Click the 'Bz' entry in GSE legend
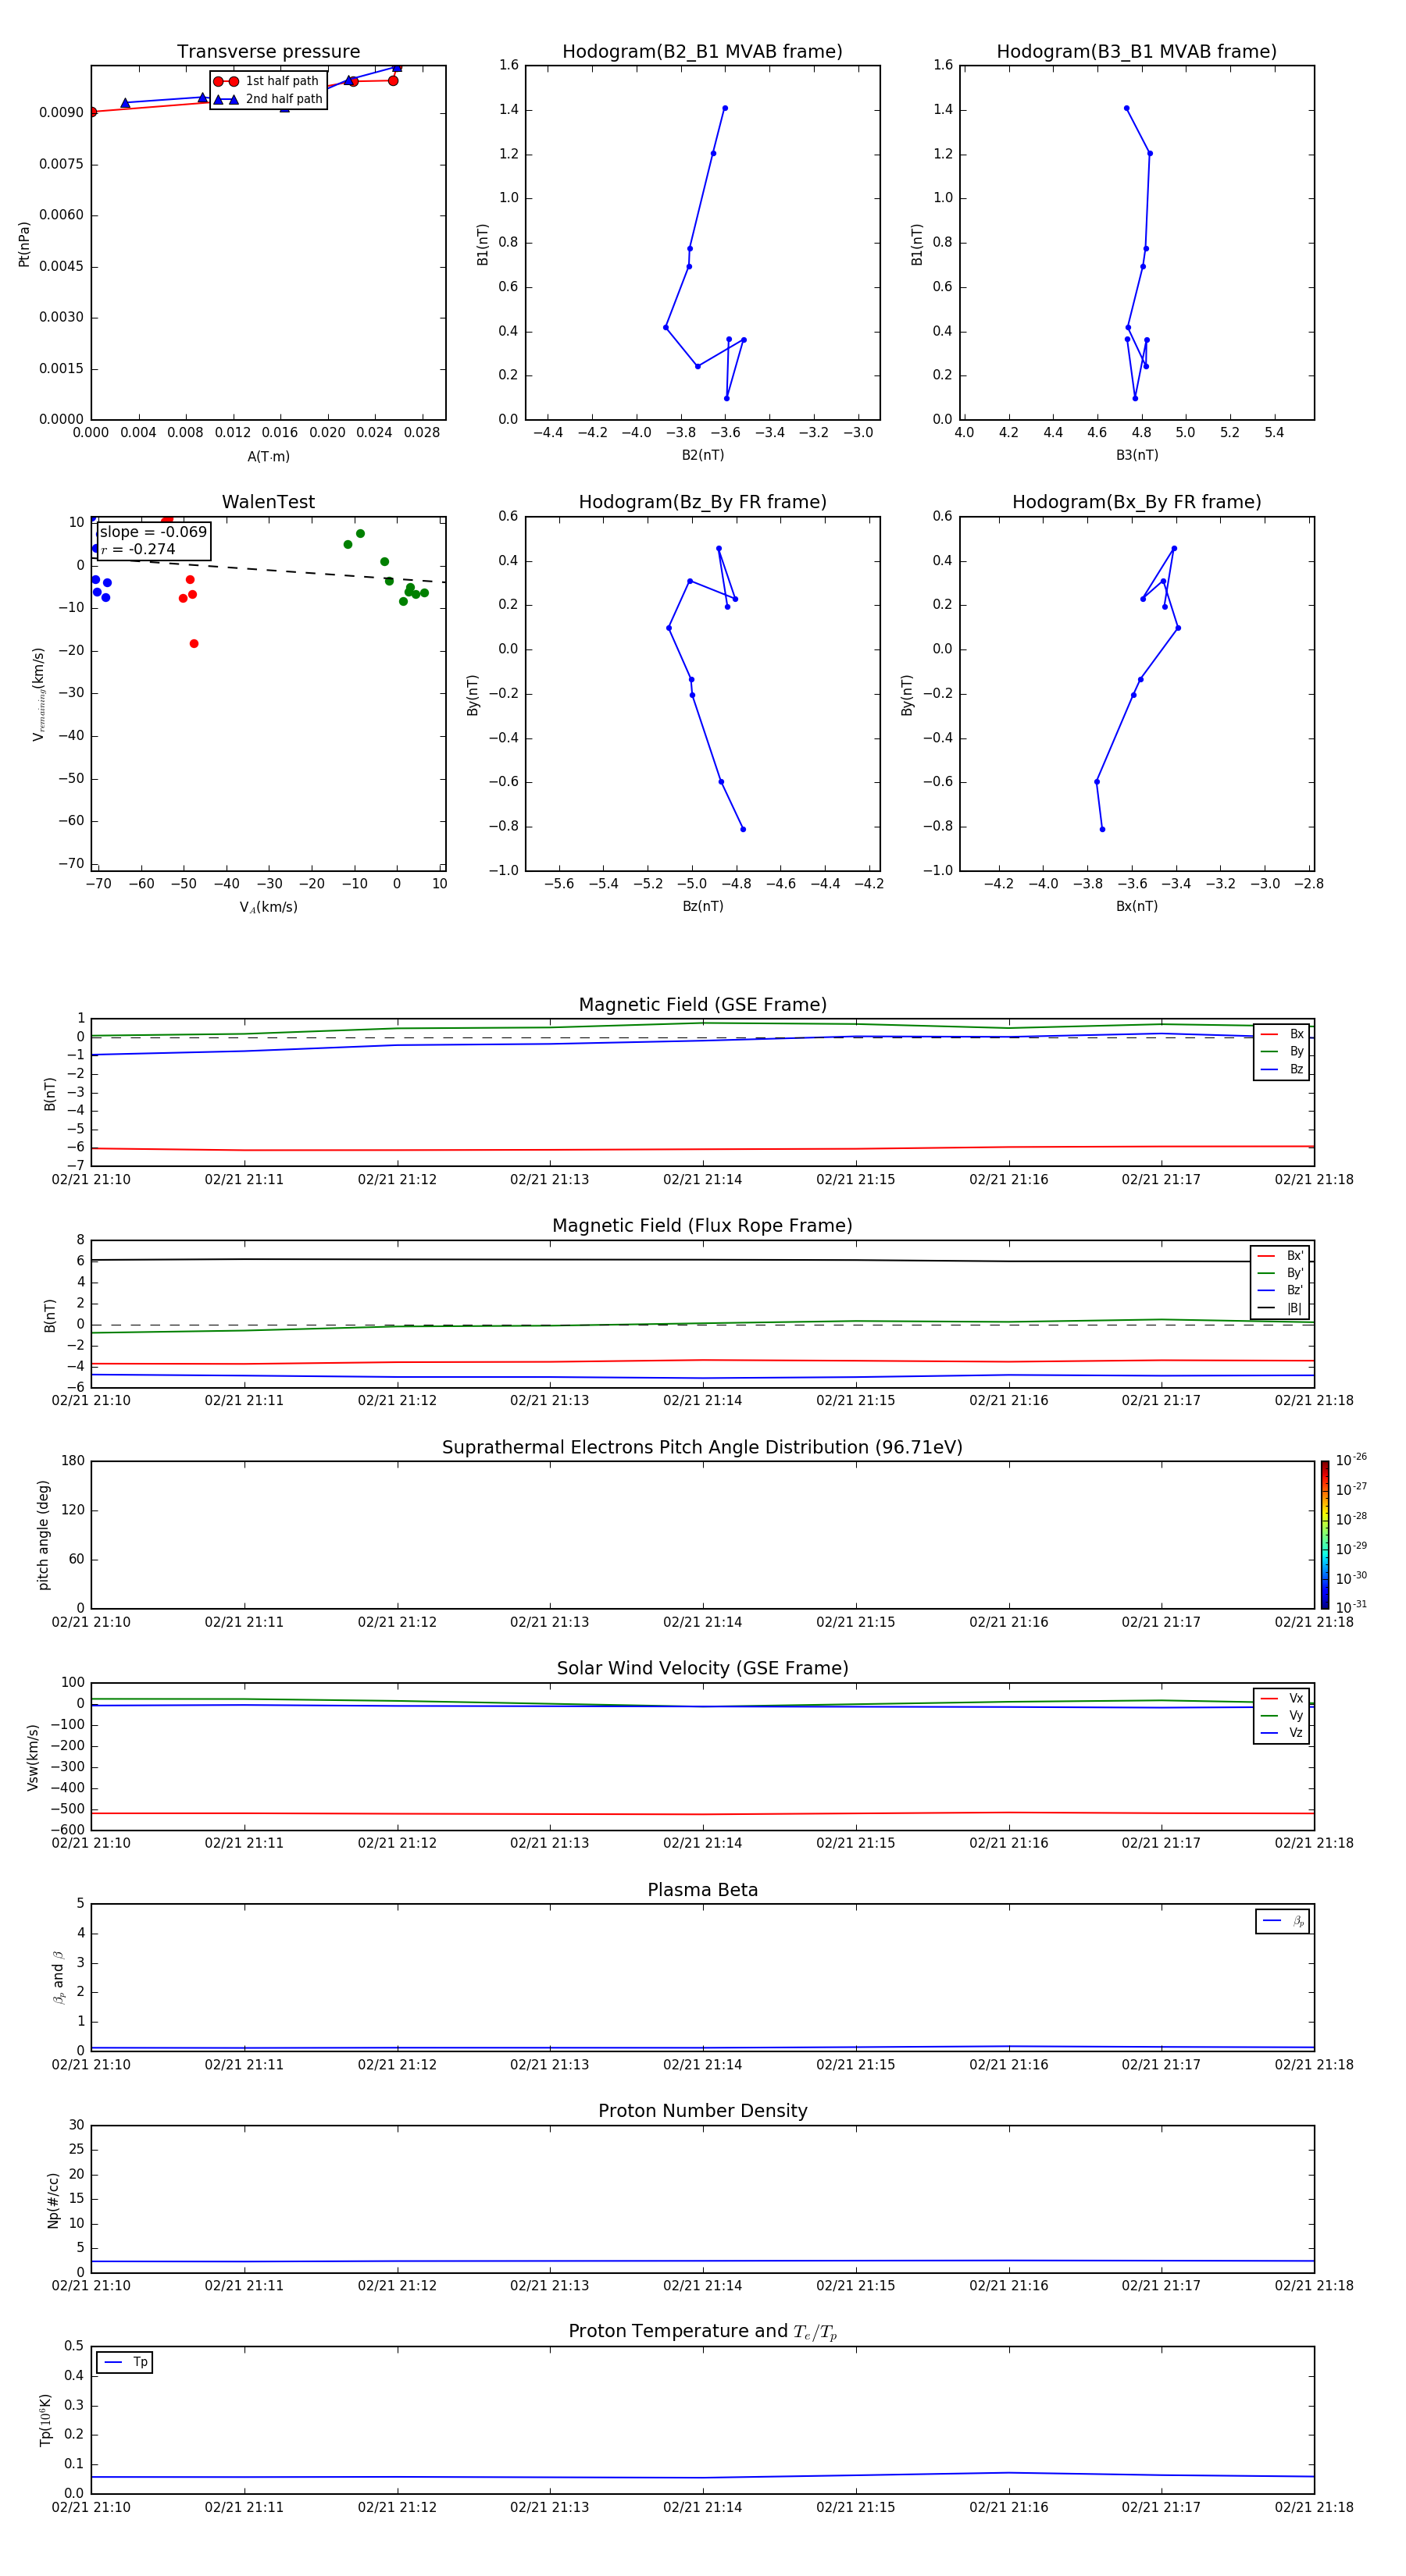The width and height of the screenshot is (1406, 2576). click(x=1282, y=1069)
